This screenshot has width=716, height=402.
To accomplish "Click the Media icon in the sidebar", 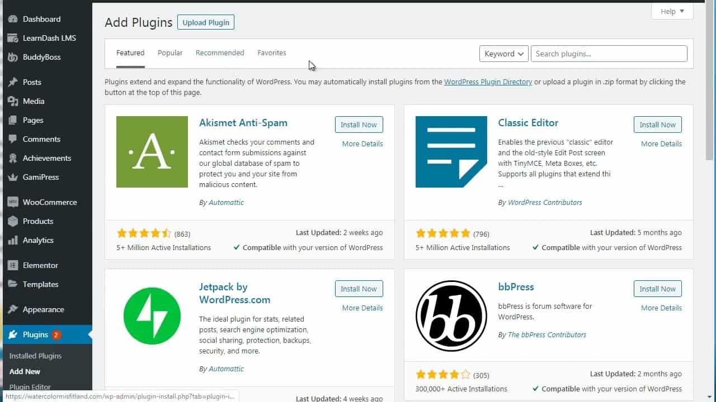I will (x=13, y=101).
